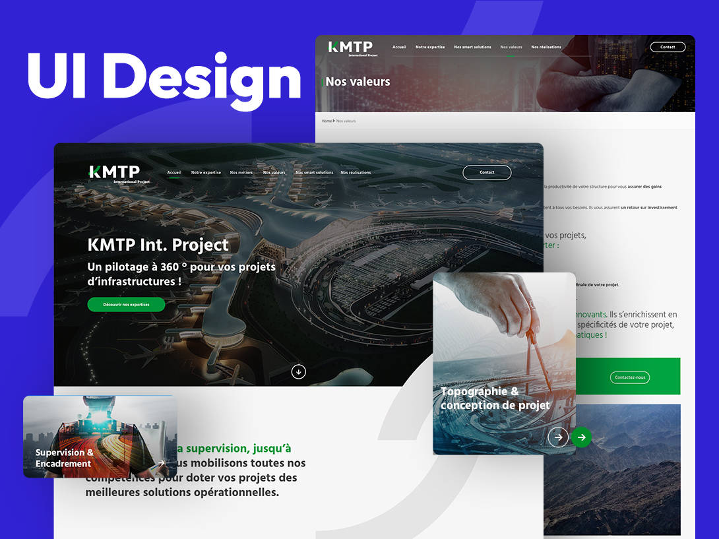Select Accueil in the Nos valeurs page menu
This screenshot has width=719, height=539.
(399, 47)
